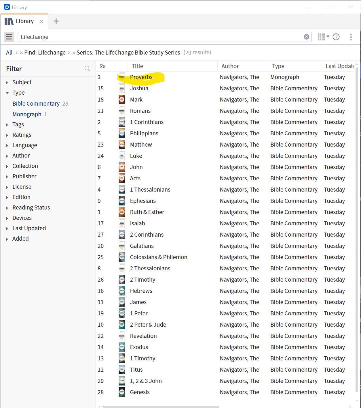Search within the Filter sidebar
Image resolution: width=361 pixels, height=408 pixels.
[87, 69]
